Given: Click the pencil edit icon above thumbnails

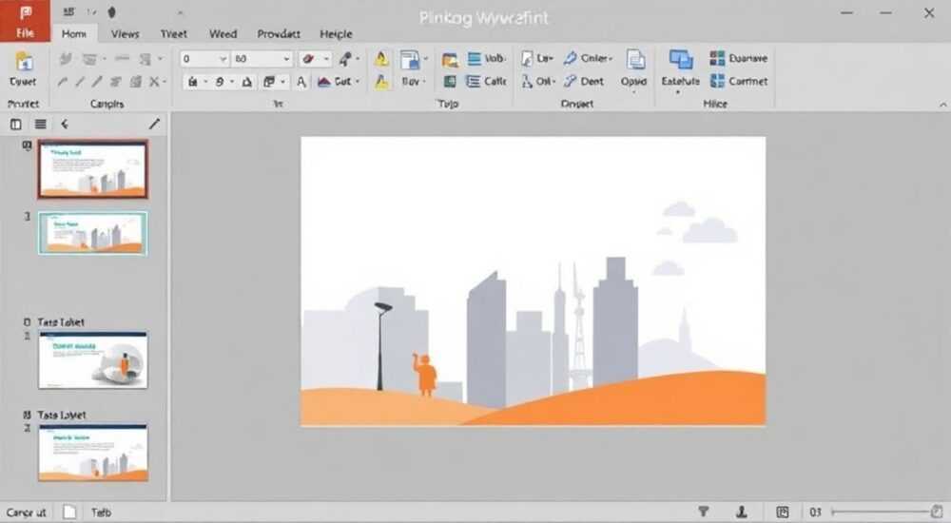Looking at the screenshot, I should click(x=155, y=124).
